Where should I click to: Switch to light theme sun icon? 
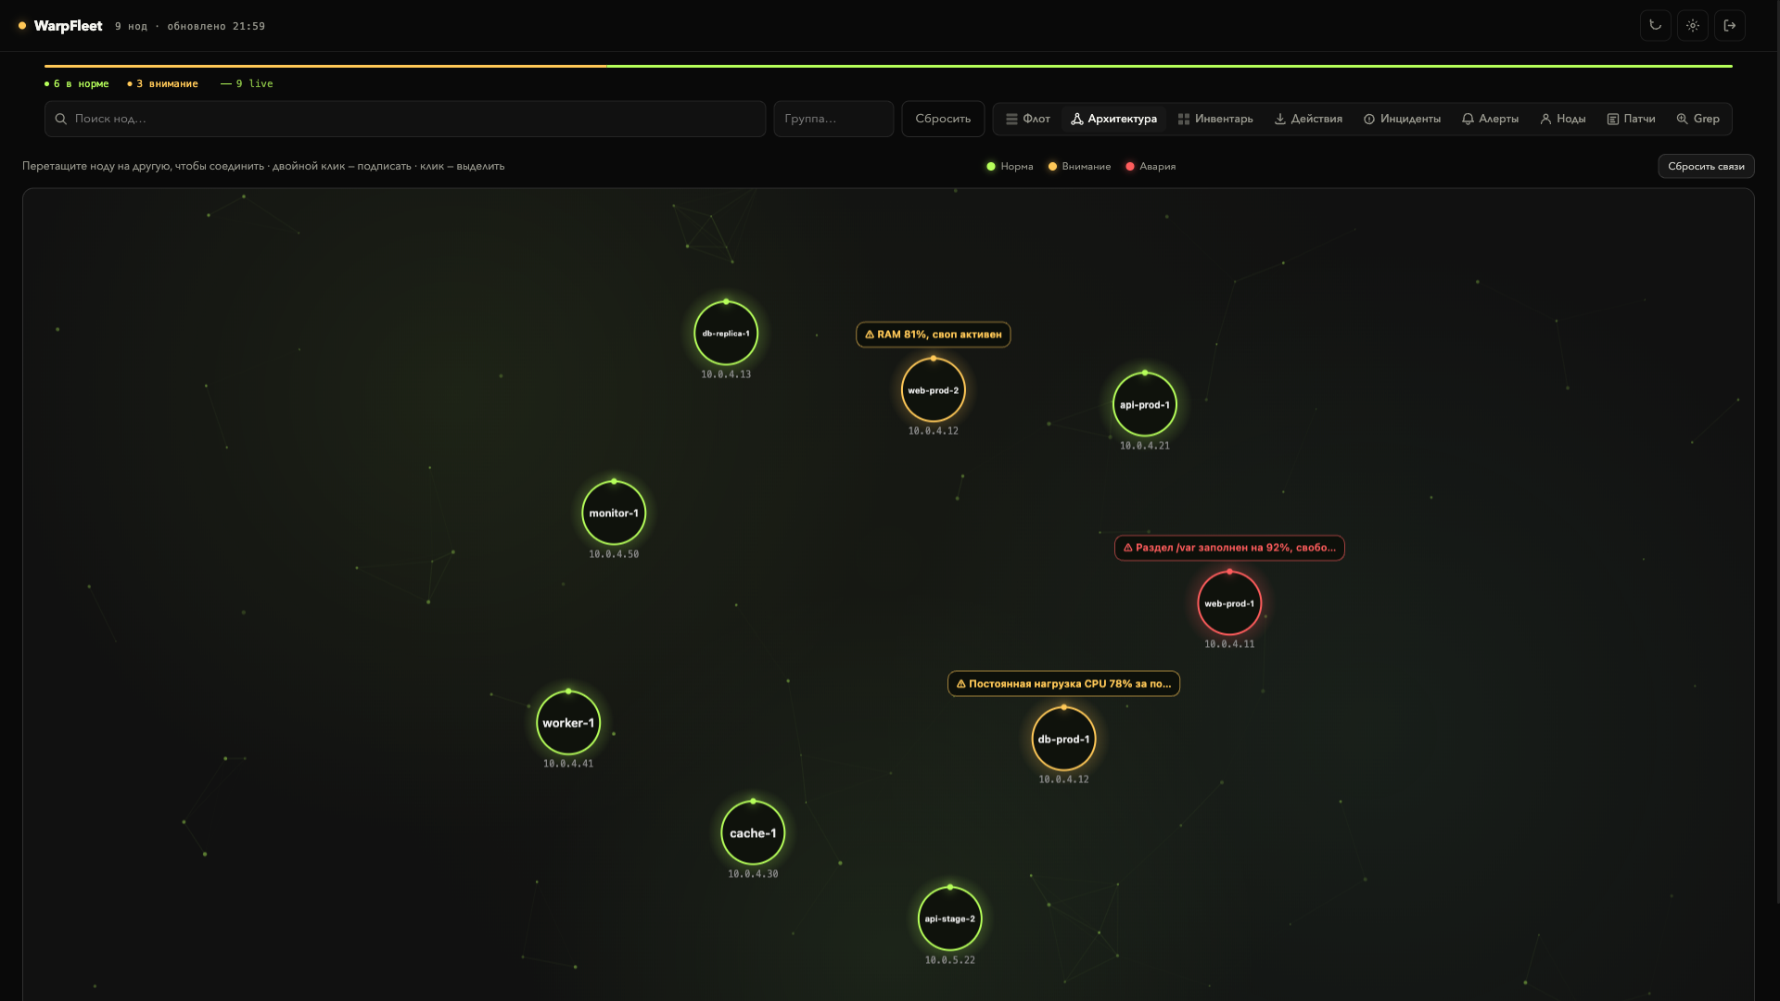tap(1692, 26)
